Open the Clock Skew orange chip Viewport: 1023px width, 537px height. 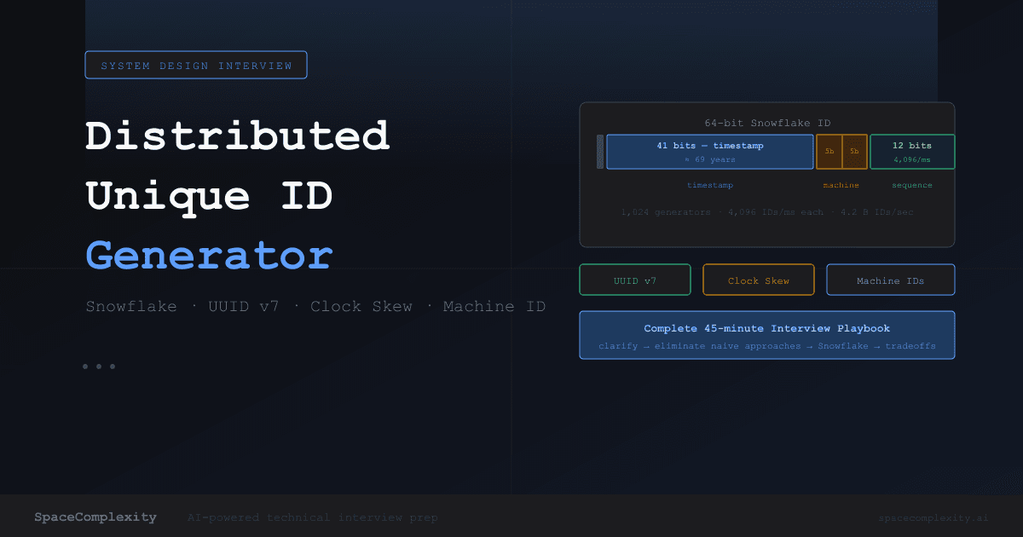tap(759, 280)
